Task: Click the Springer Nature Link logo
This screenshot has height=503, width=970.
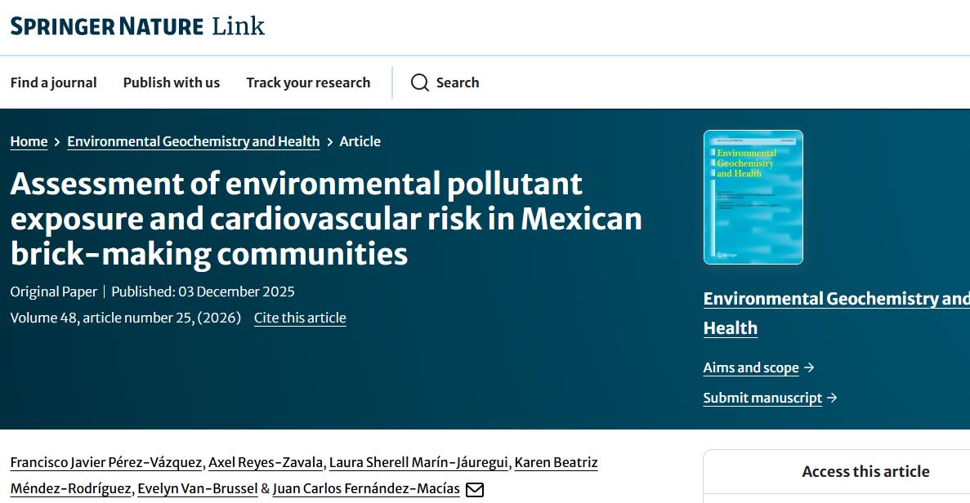Action: 137,26
